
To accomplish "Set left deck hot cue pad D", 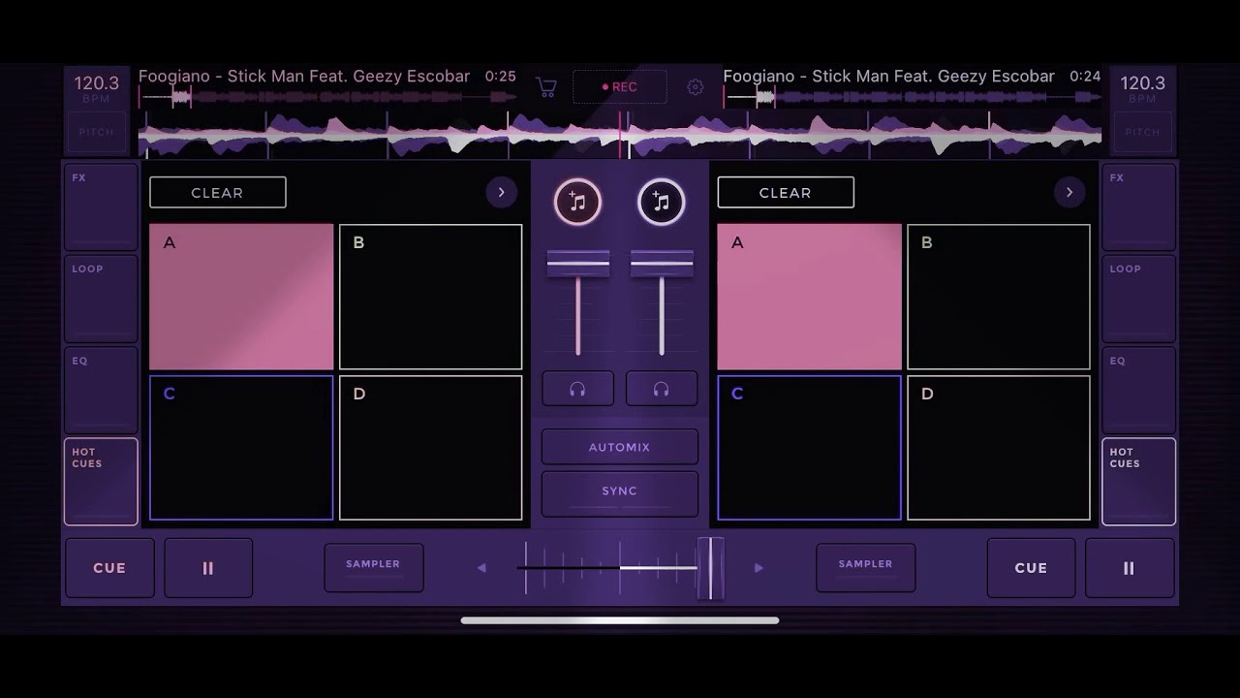I will 431,448.
